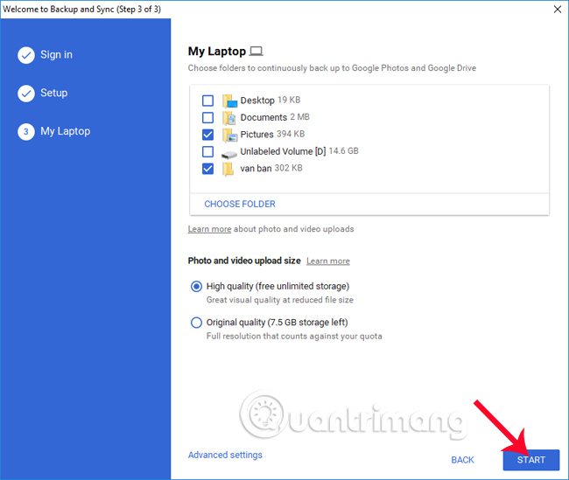
Task: Click the Sign in step checkmark icon
Action: tap(26, 55)
